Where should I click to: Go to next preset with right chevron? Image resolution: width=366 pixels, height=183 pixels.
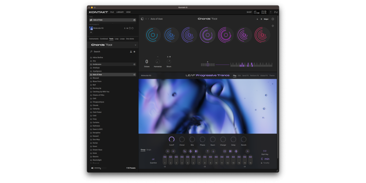pyautogui.click(x=149, y=19)
